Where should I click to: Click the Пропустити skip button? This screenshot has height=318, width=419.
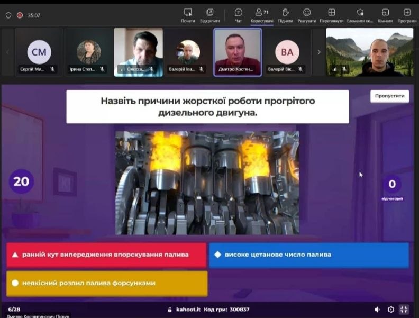389,96
